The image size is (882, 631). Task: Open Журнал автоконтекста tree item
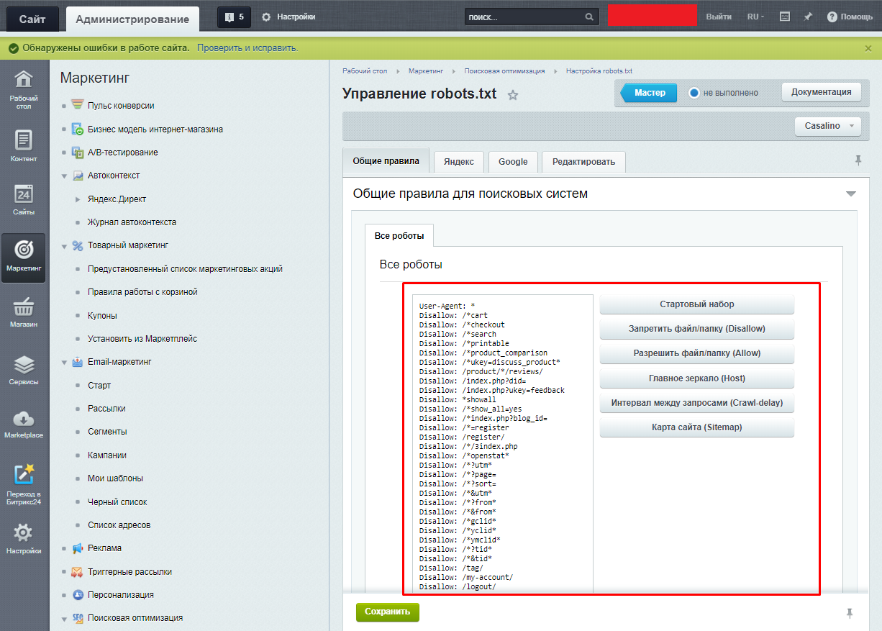click(132, 222)
